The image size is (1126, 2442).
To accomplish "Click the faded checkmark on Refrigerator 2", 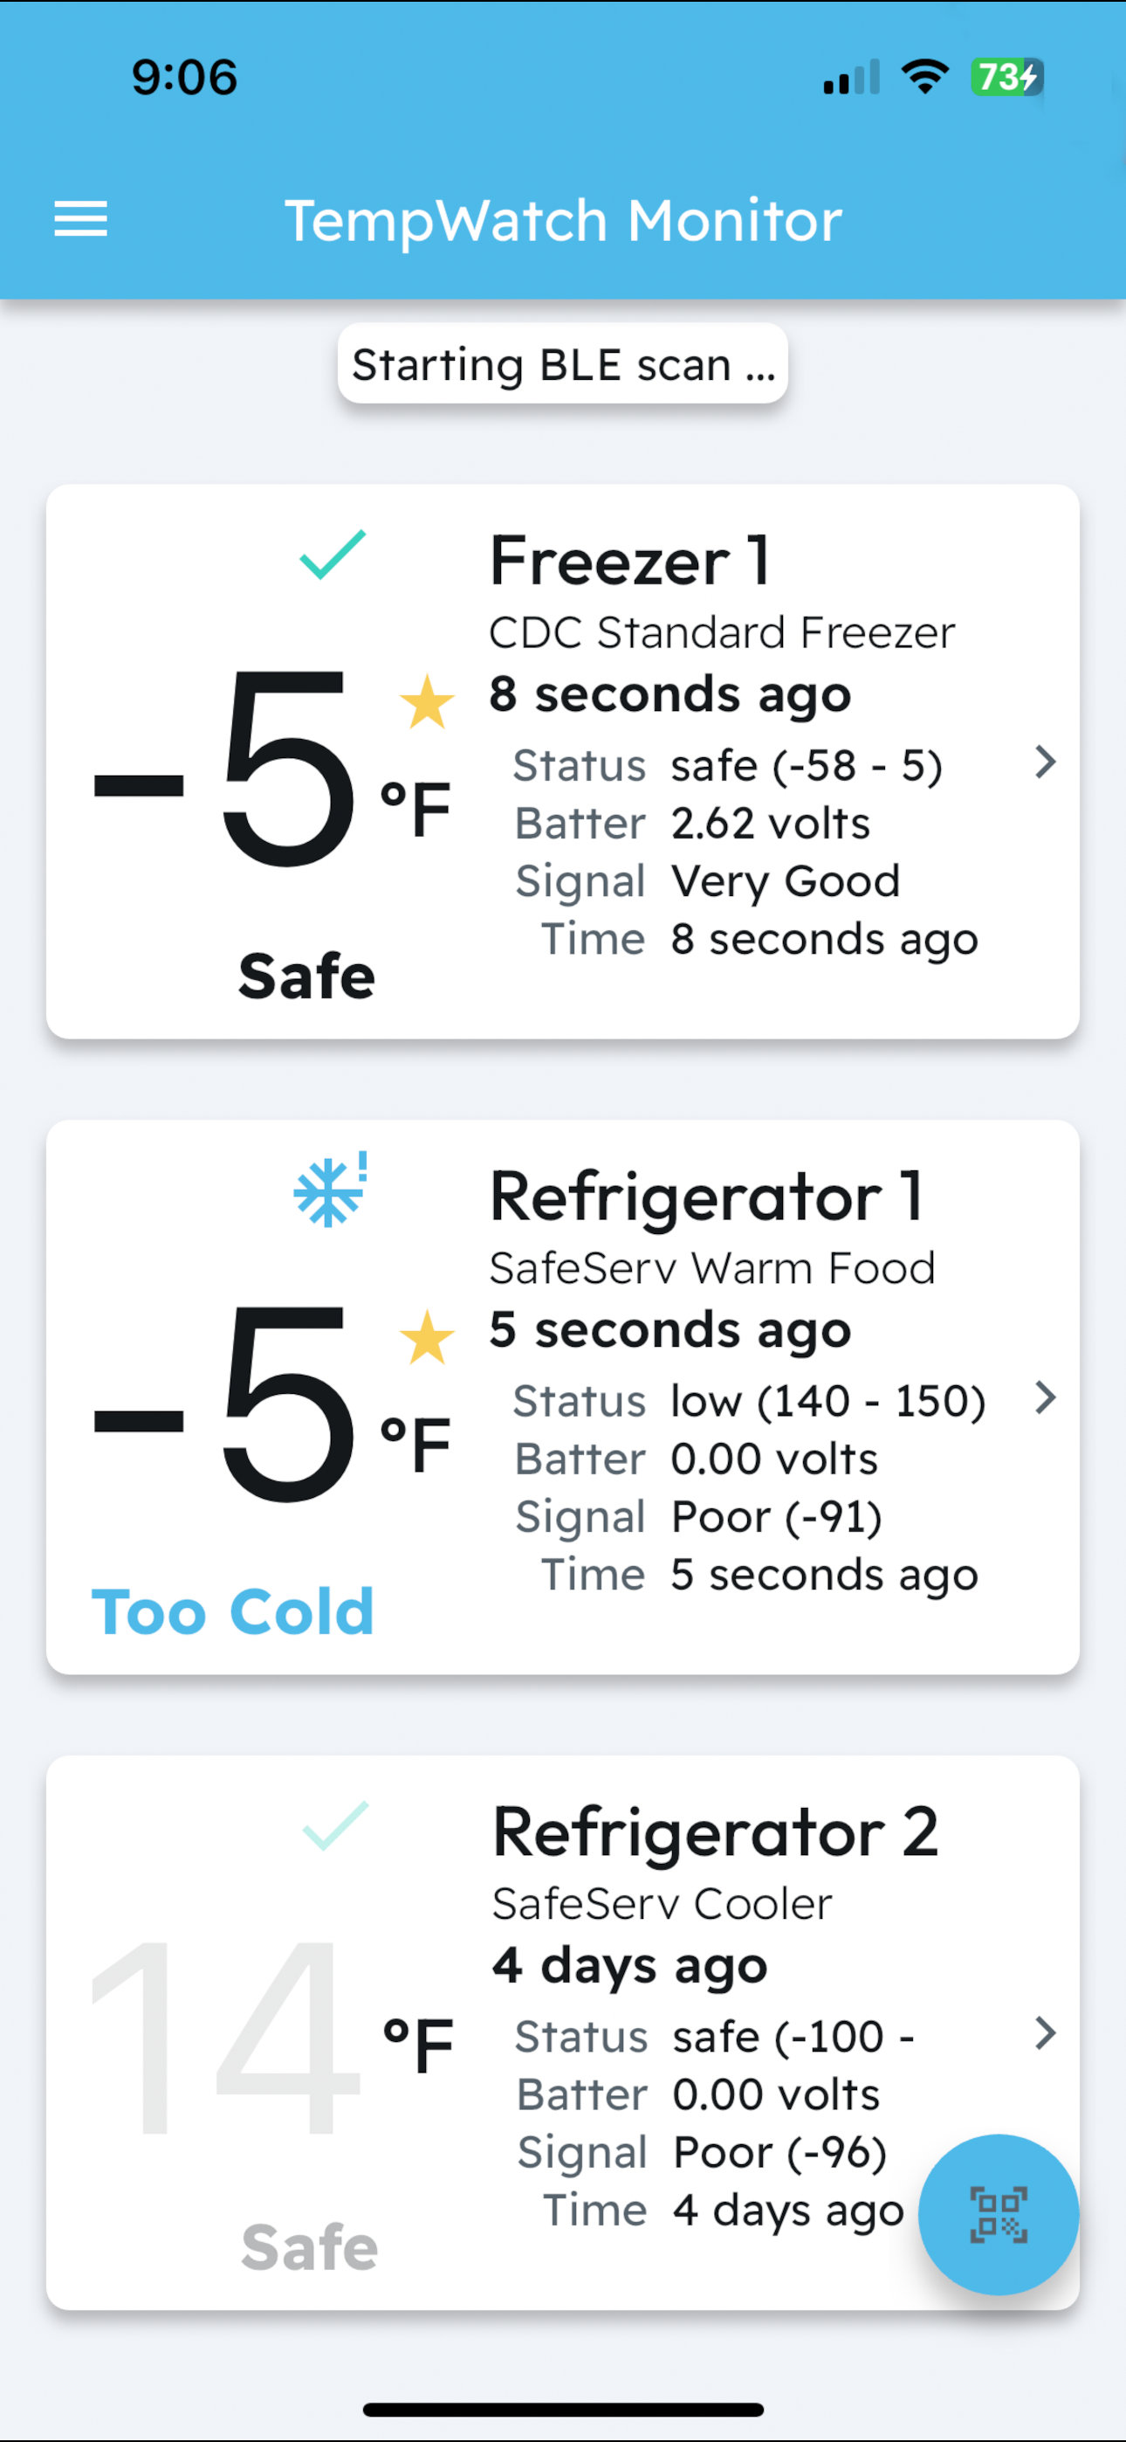I will pos(335,1825).
